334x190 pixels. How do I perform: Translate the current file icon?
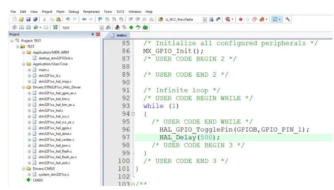coord(14,28)
